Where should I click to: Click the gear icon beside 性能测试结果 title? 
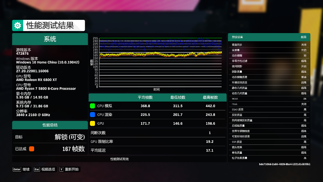(17, 25)
